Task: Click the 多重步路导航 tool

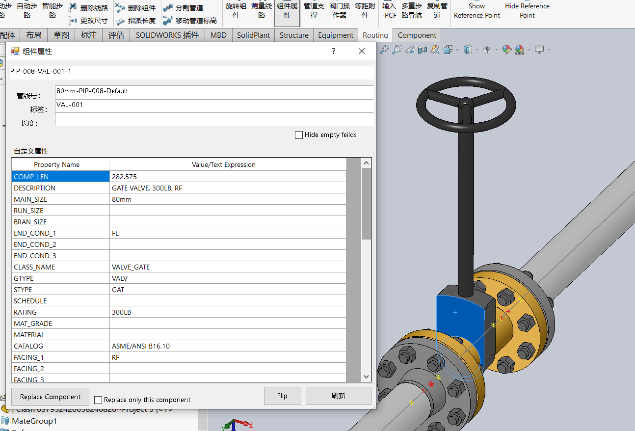Action: coord(411,10)
